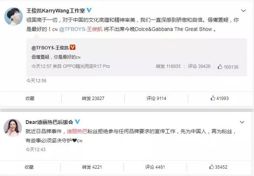Click 收藏 under the first post
Viewport: 254px width, 176px height.
[30, 98]
